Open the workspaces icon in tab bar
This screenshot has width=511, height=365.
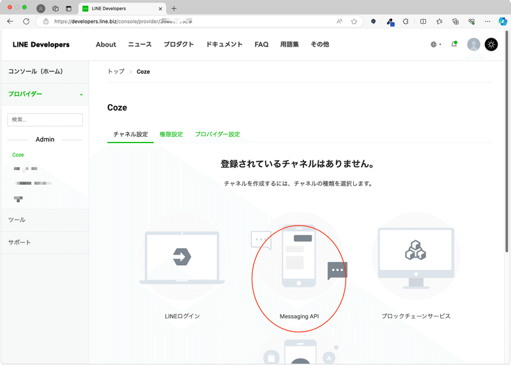point(56,8)
